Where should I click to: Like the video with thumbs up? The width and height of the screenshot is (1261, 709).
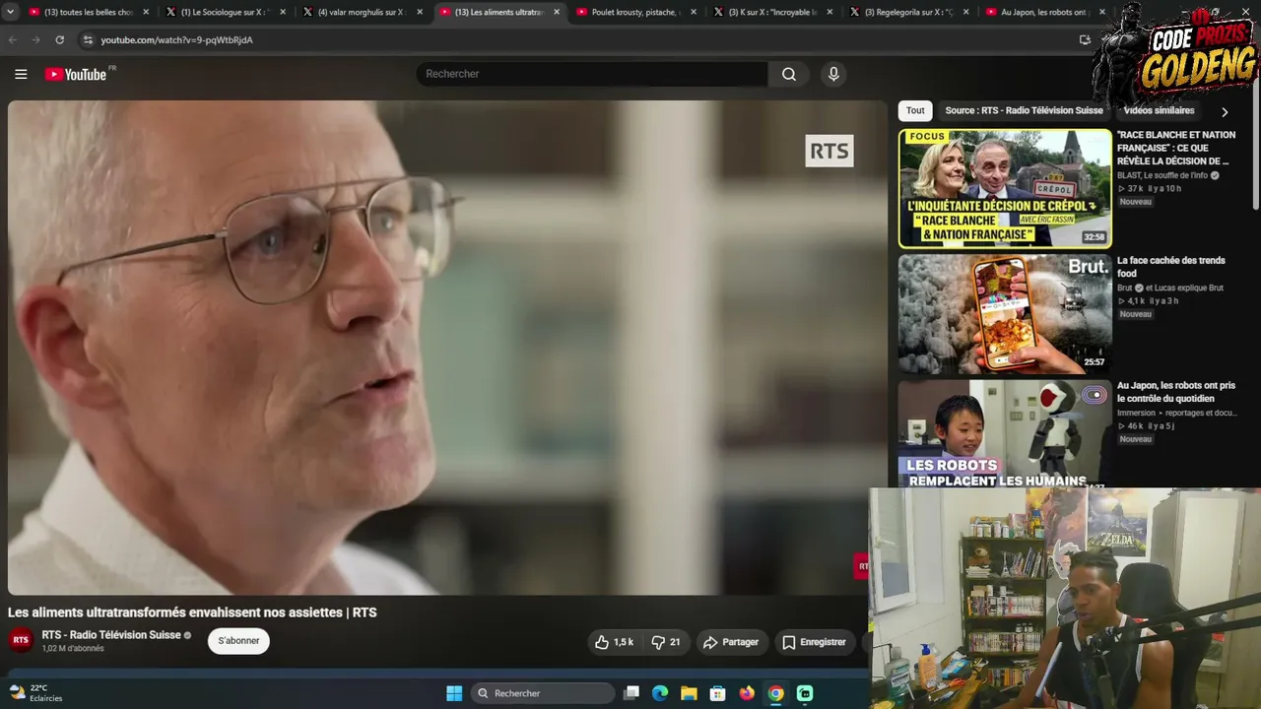[x=614, y=642]
